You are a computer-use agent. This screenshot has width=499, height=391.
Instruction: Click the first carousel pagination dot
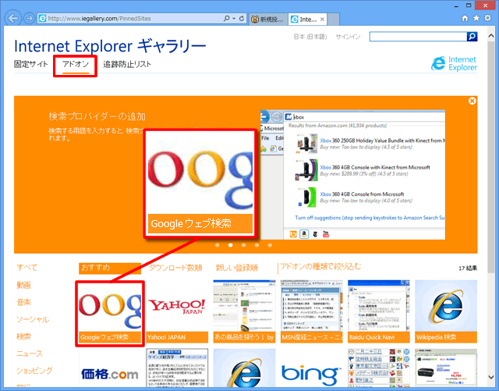click(x=217, y=245)
